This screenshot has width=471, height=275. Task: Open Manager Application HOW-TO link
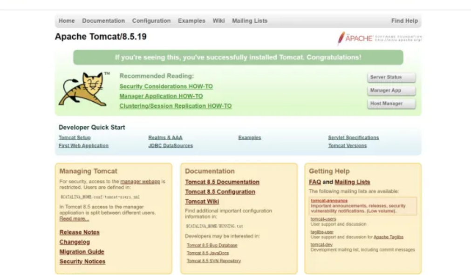(161, 96)
